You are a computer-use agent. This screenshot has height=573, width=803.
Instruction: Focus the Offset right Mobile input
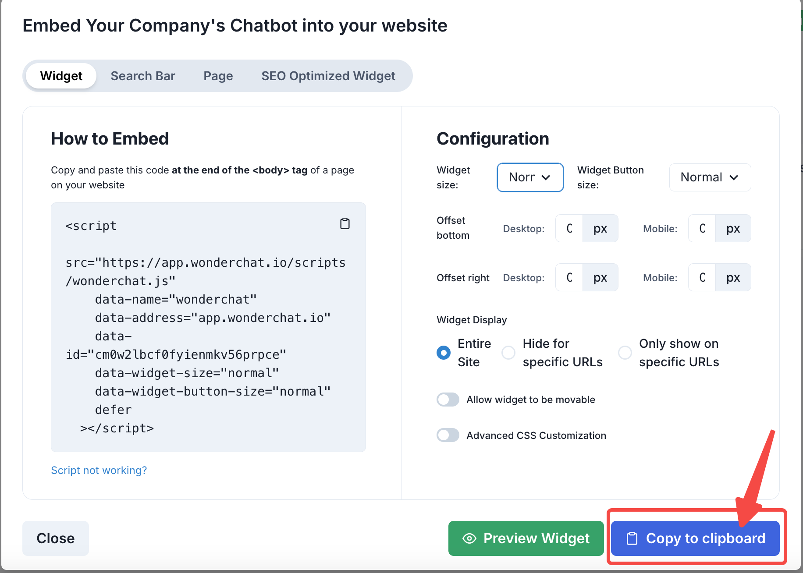coord(702,277)
